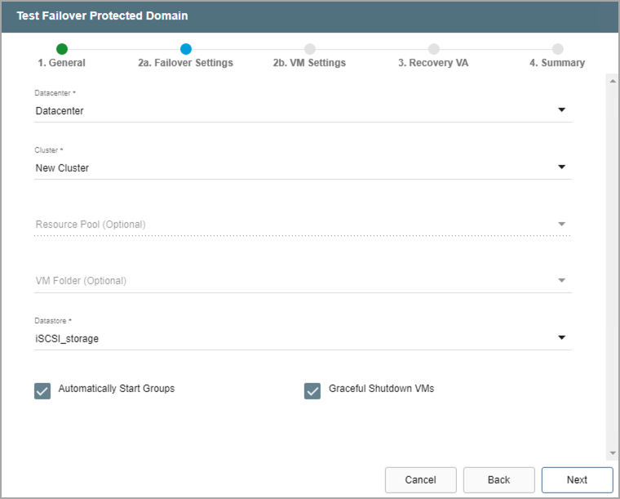The height and width of the screenshot is (499, 620).
Task: Click the VM Settings step circle
Action: [x=310, y=49]
